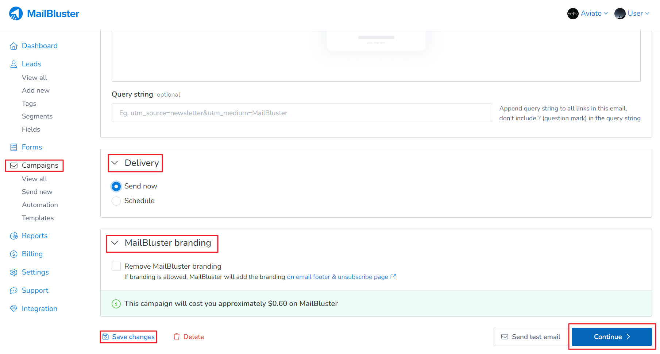The image size is (660, 354).
Task: Click the info icon beside campaign cost
Action: point(116,304)
